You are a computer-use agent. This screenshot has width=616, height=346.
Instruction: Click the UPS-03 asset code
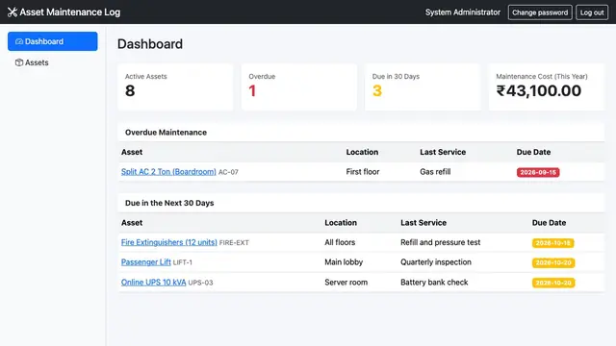pos(200,283)
